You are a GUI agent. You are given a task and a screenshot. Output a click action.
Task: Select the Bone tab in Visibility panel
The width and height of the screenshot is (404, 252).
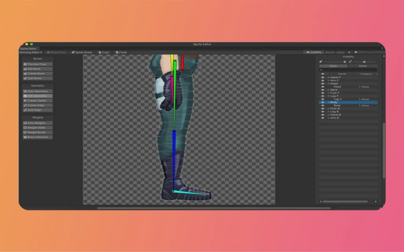[333, 66]
